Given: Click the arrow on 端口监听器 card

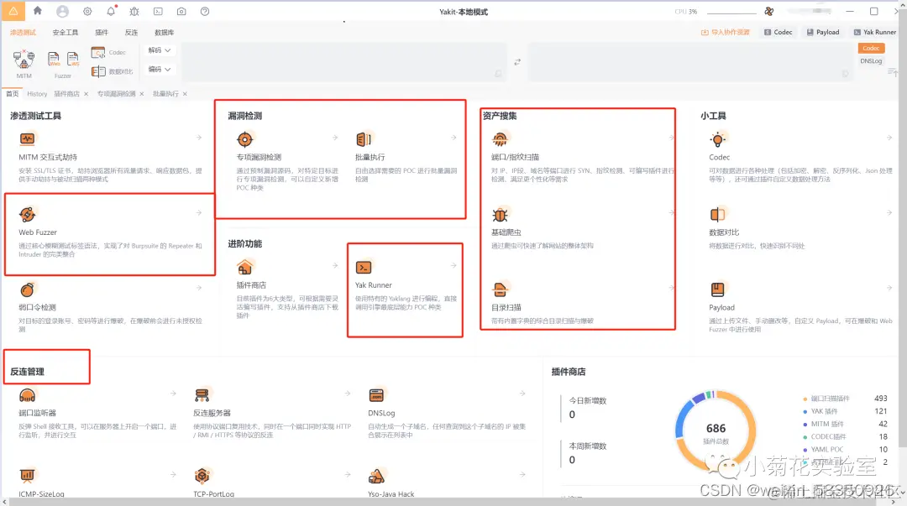Looking at the screenshot, I should tap(173, 394).
